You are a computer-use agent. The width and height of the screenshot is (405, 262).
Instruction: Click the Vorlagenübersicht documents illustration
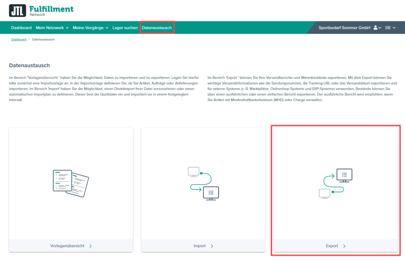71,183
